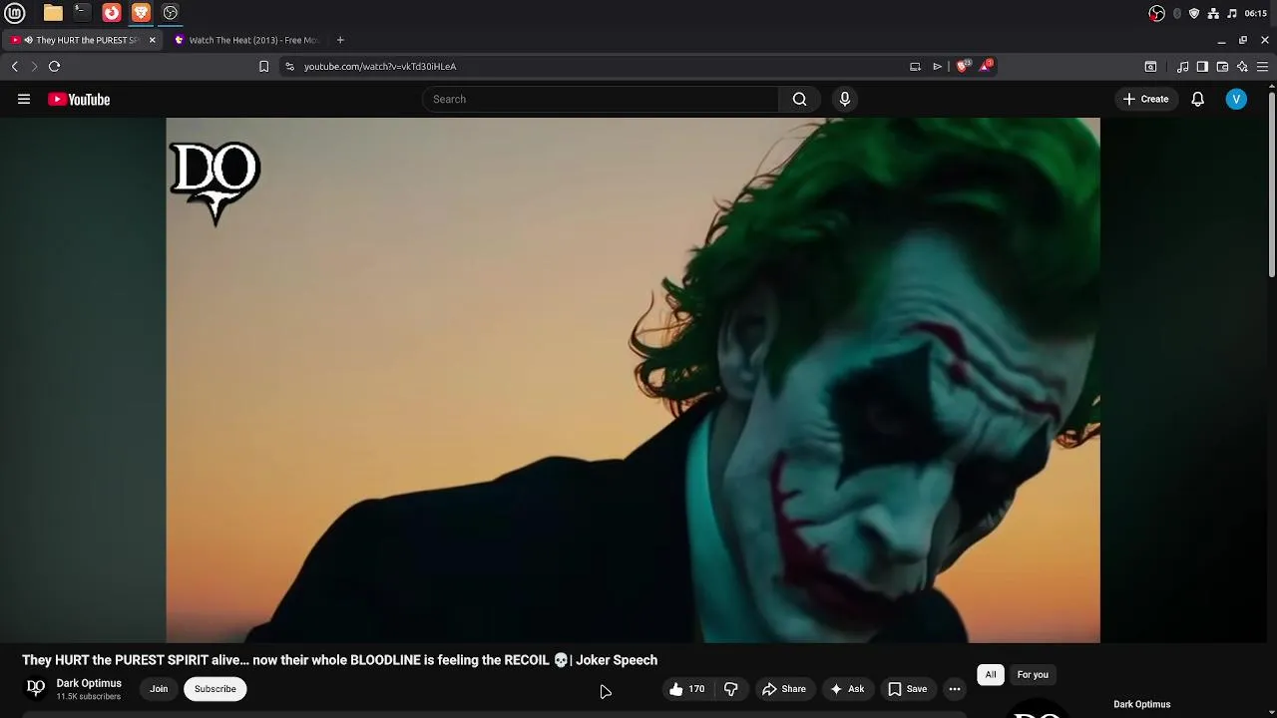Reload the current YouTube page
Viewport: 1277px width, 718px height.
point(54,66)
